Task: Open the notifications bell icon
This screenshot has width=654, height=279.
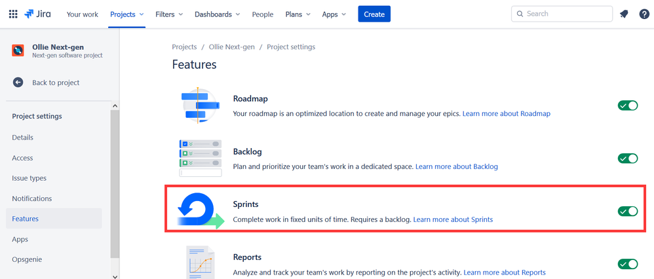Action: point(624,14)
